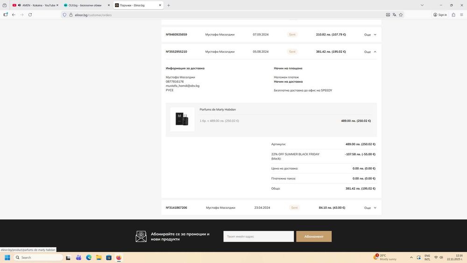Click order number №9460925659

(177, 35)
